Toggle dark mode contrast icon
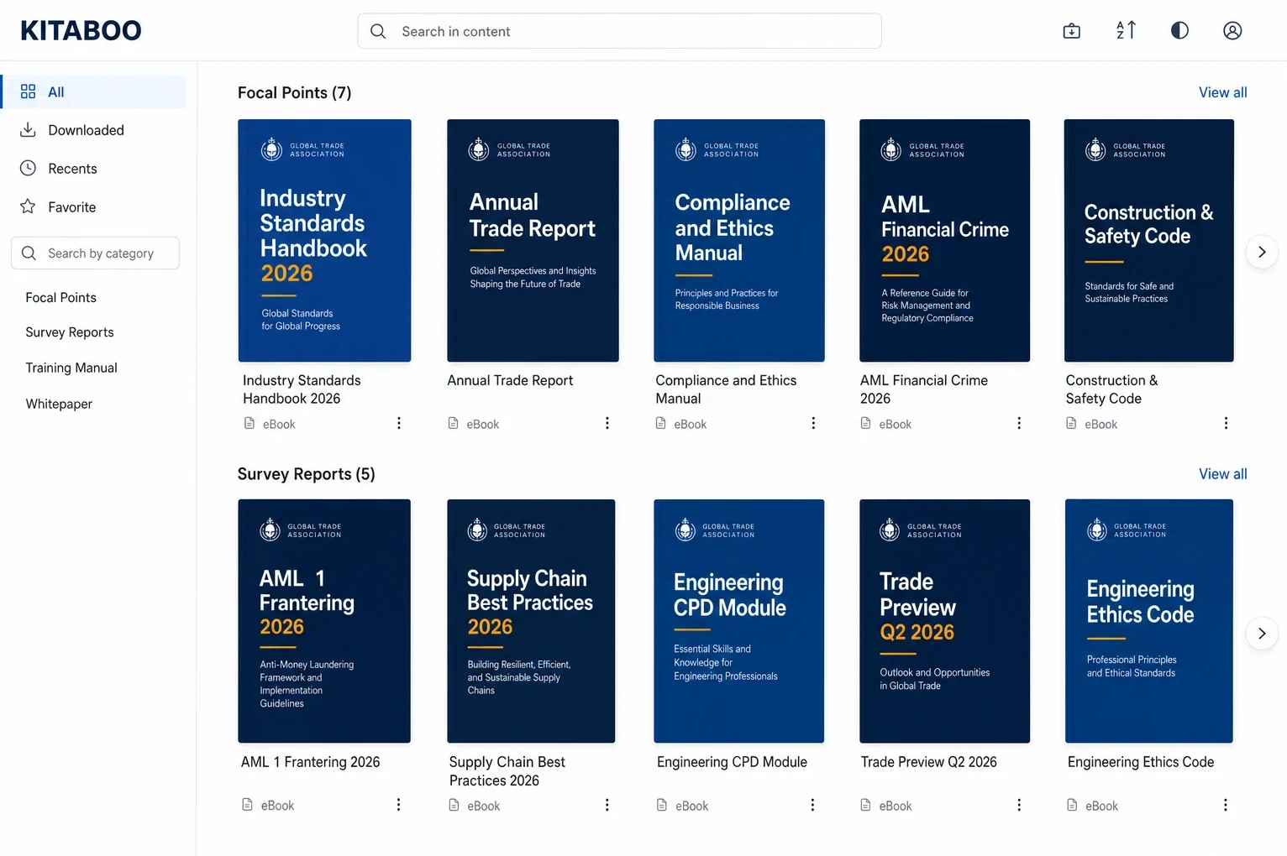 tap(1179, 31)
